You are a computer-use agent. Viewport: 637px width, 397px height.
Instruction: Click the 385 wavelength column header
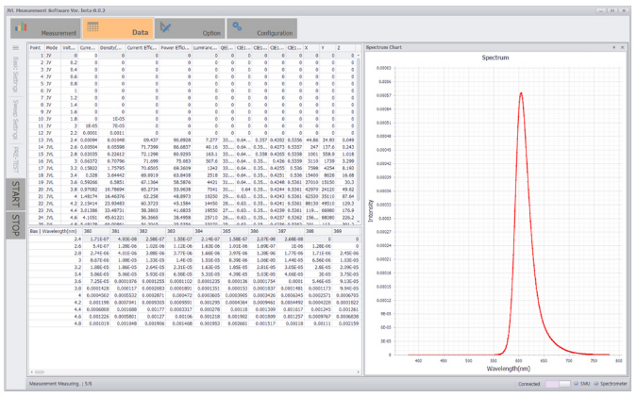235,231
